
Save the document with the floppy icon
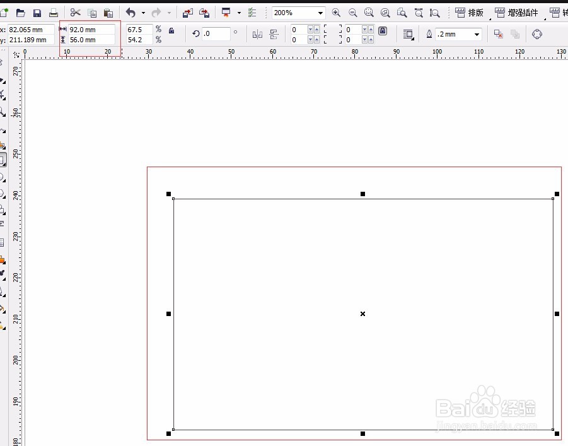pos(37,13)
